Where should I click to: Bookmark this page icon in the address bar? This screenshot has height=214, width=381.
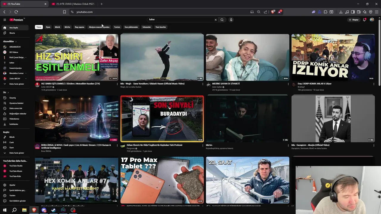pyautogui.click(x=64, y=12)
